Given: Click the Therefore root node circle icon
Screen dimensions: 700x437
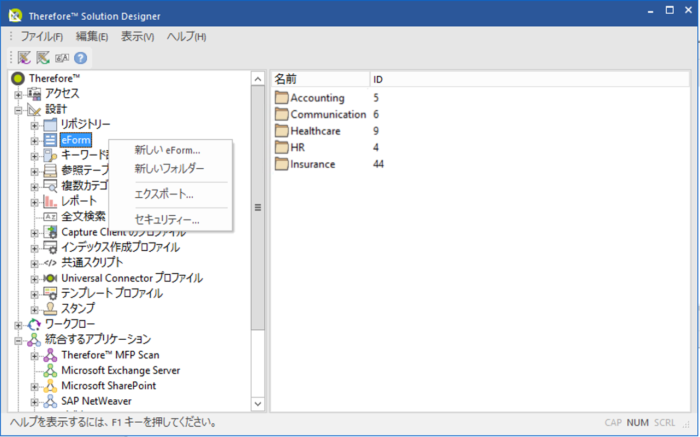Looking at the screenshot, I should pyautogui.click(x=18, y=79).
